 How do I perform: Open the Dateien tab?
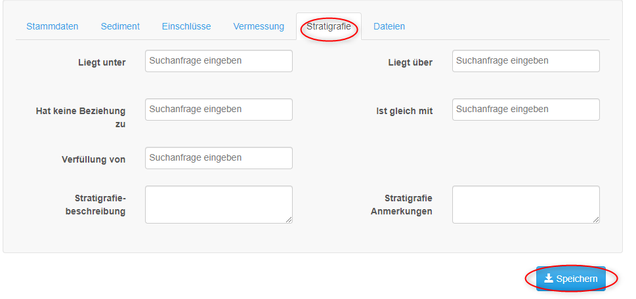point(389,26)
